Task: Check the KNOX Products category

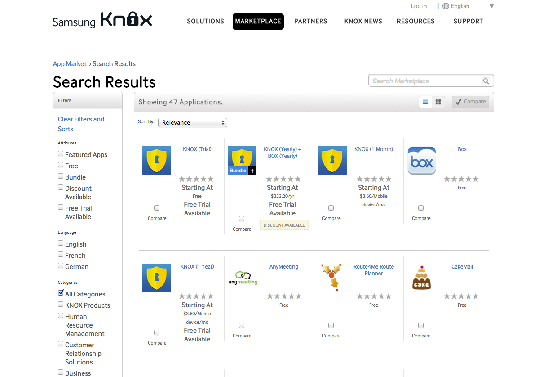Action: point(61,305)
